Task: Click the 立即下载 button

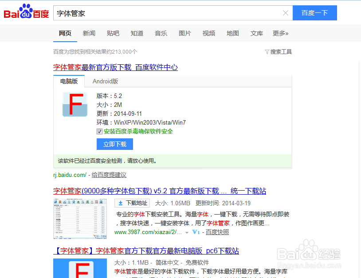Action: tap(115, 144)
